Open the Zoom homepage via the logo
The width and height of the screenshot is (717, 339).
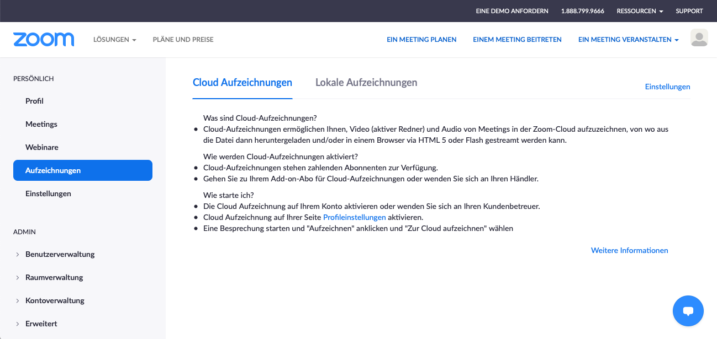[44, 39]
